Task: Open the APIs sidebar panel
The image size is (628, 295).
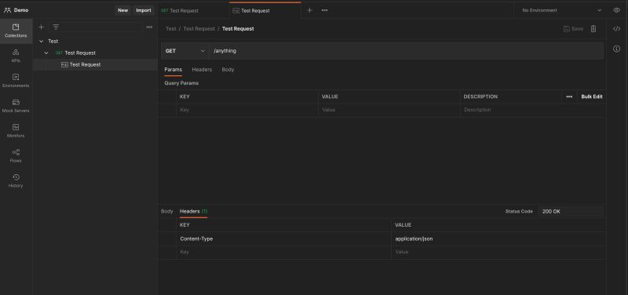Action: 16,56
